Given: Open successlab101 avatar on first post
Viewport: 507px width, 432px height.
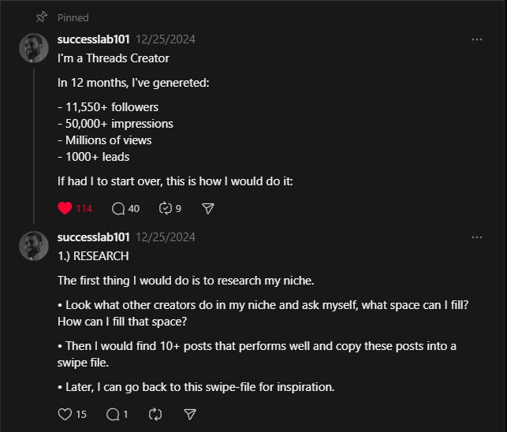Looking at the screenshot, I should coord(34,48).
